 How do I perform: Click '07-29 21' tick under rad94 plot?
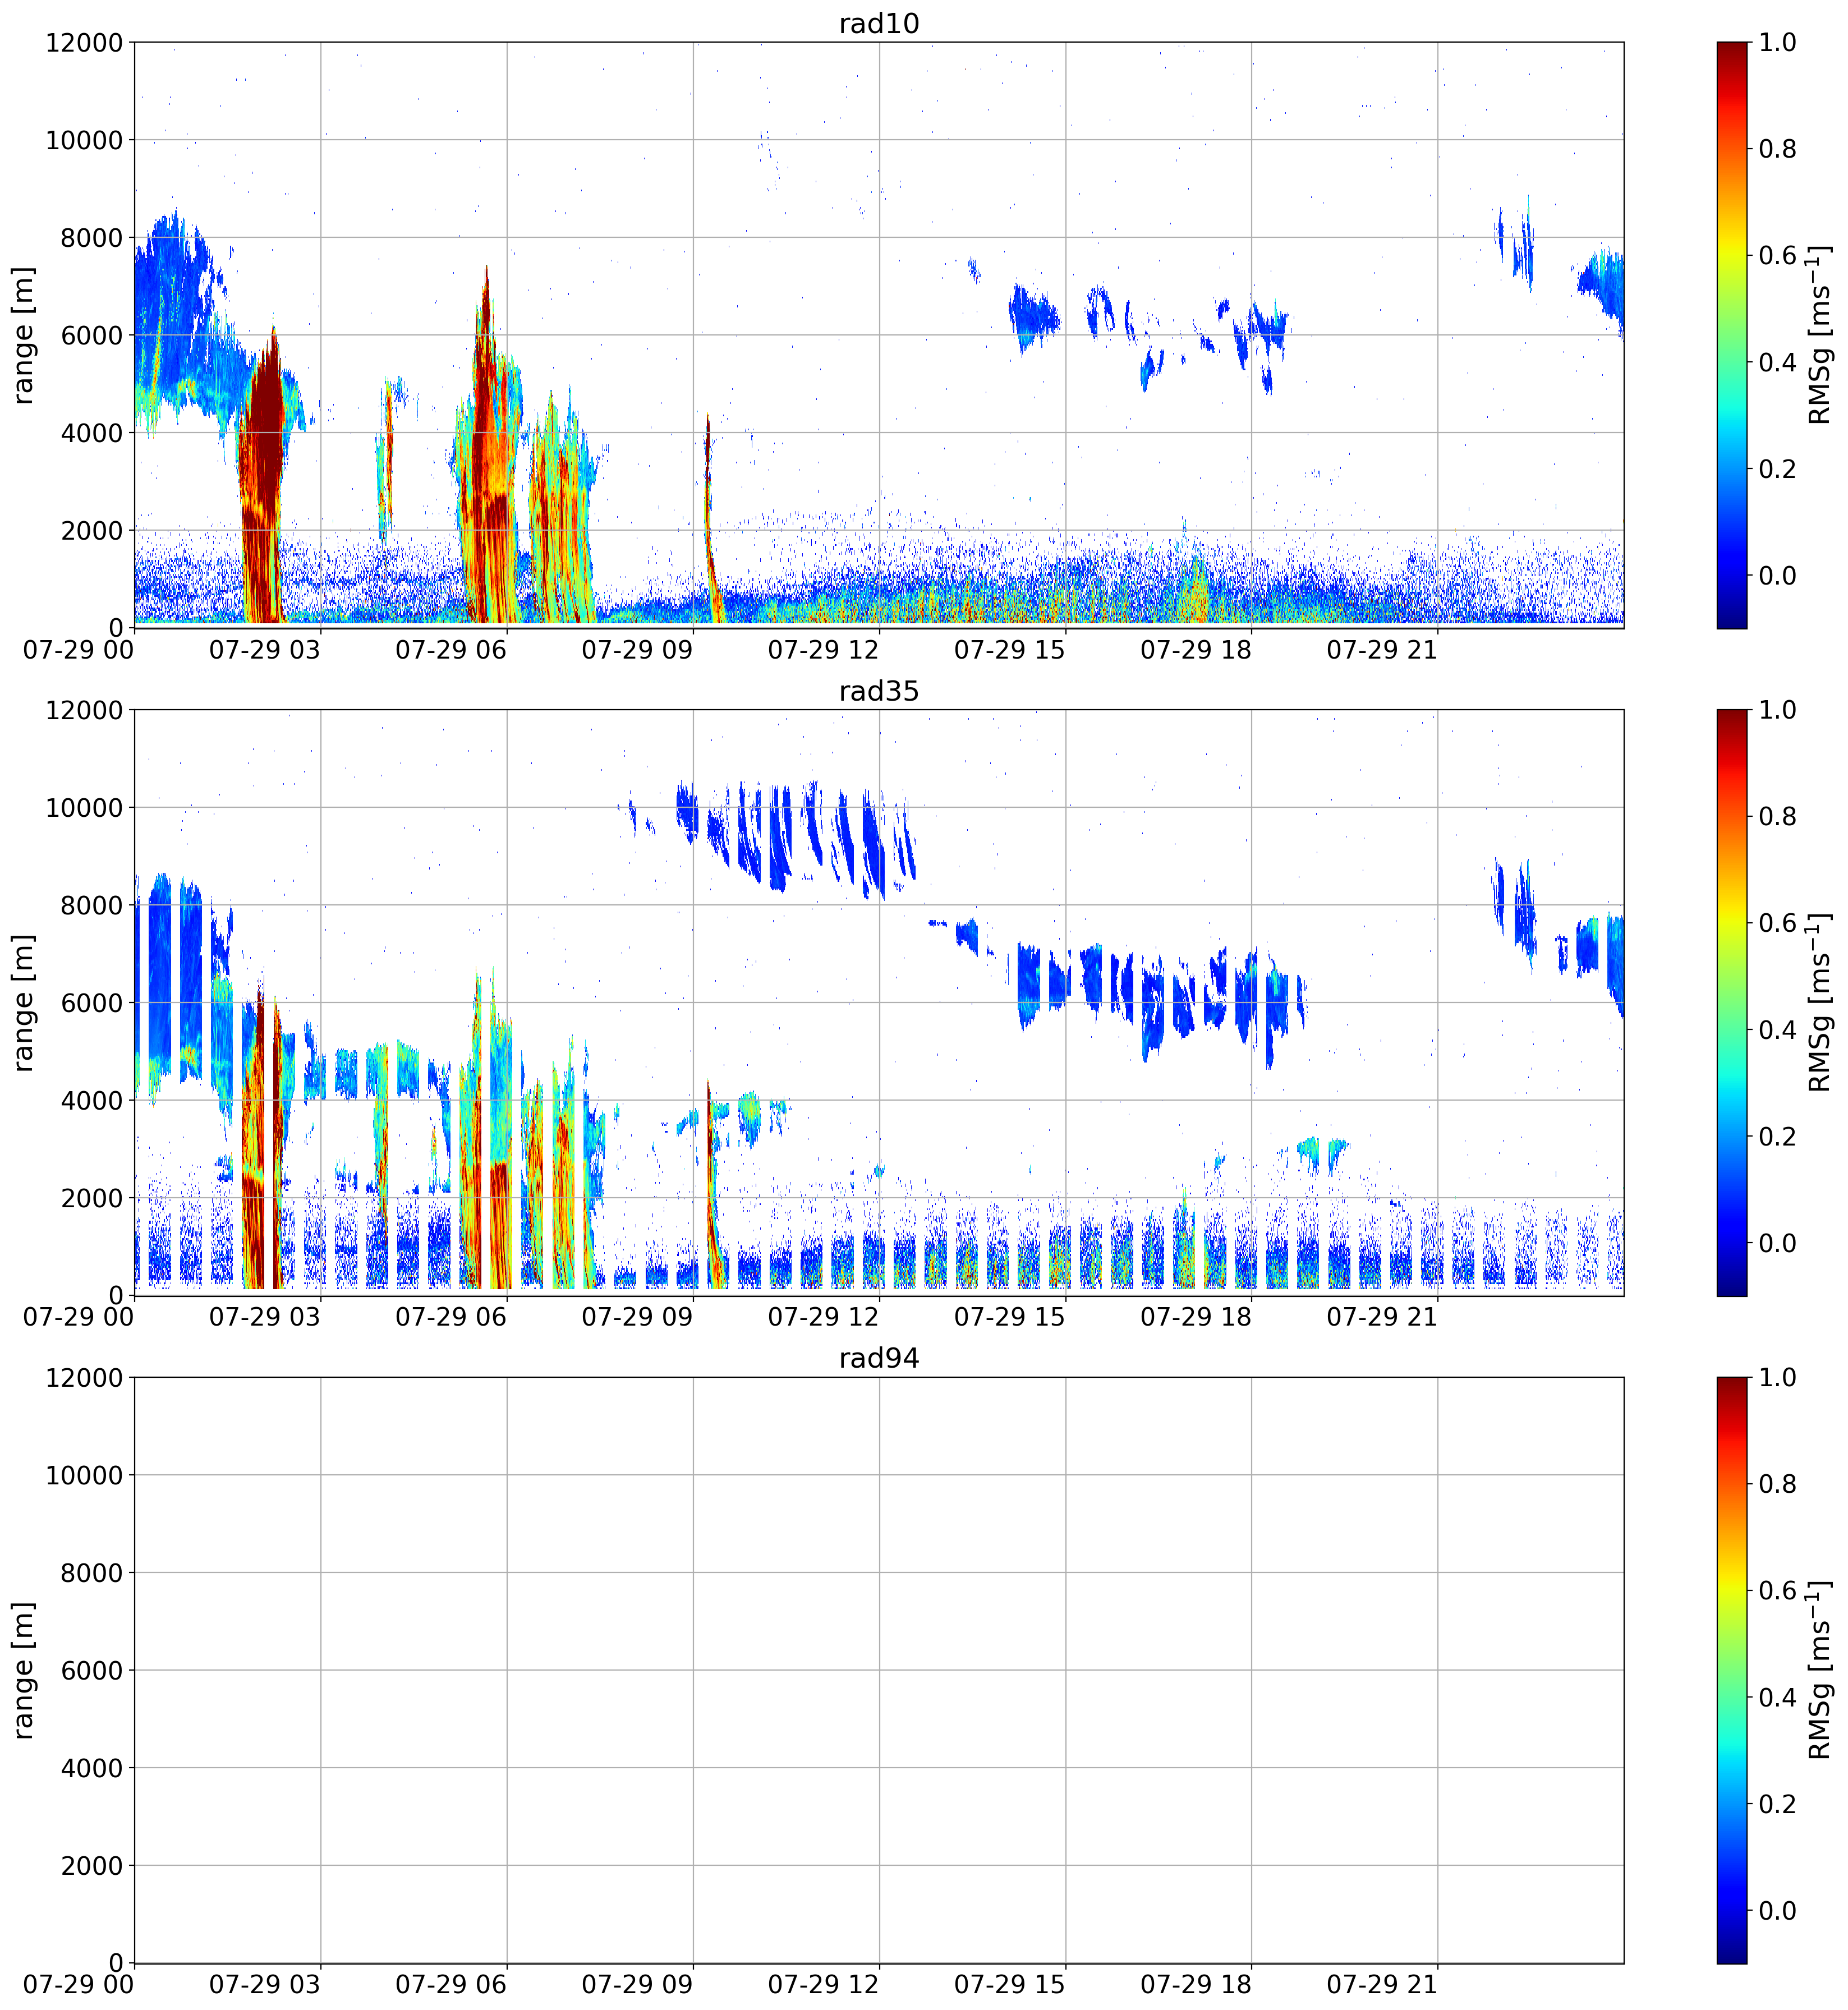tap(1382, 1985)
